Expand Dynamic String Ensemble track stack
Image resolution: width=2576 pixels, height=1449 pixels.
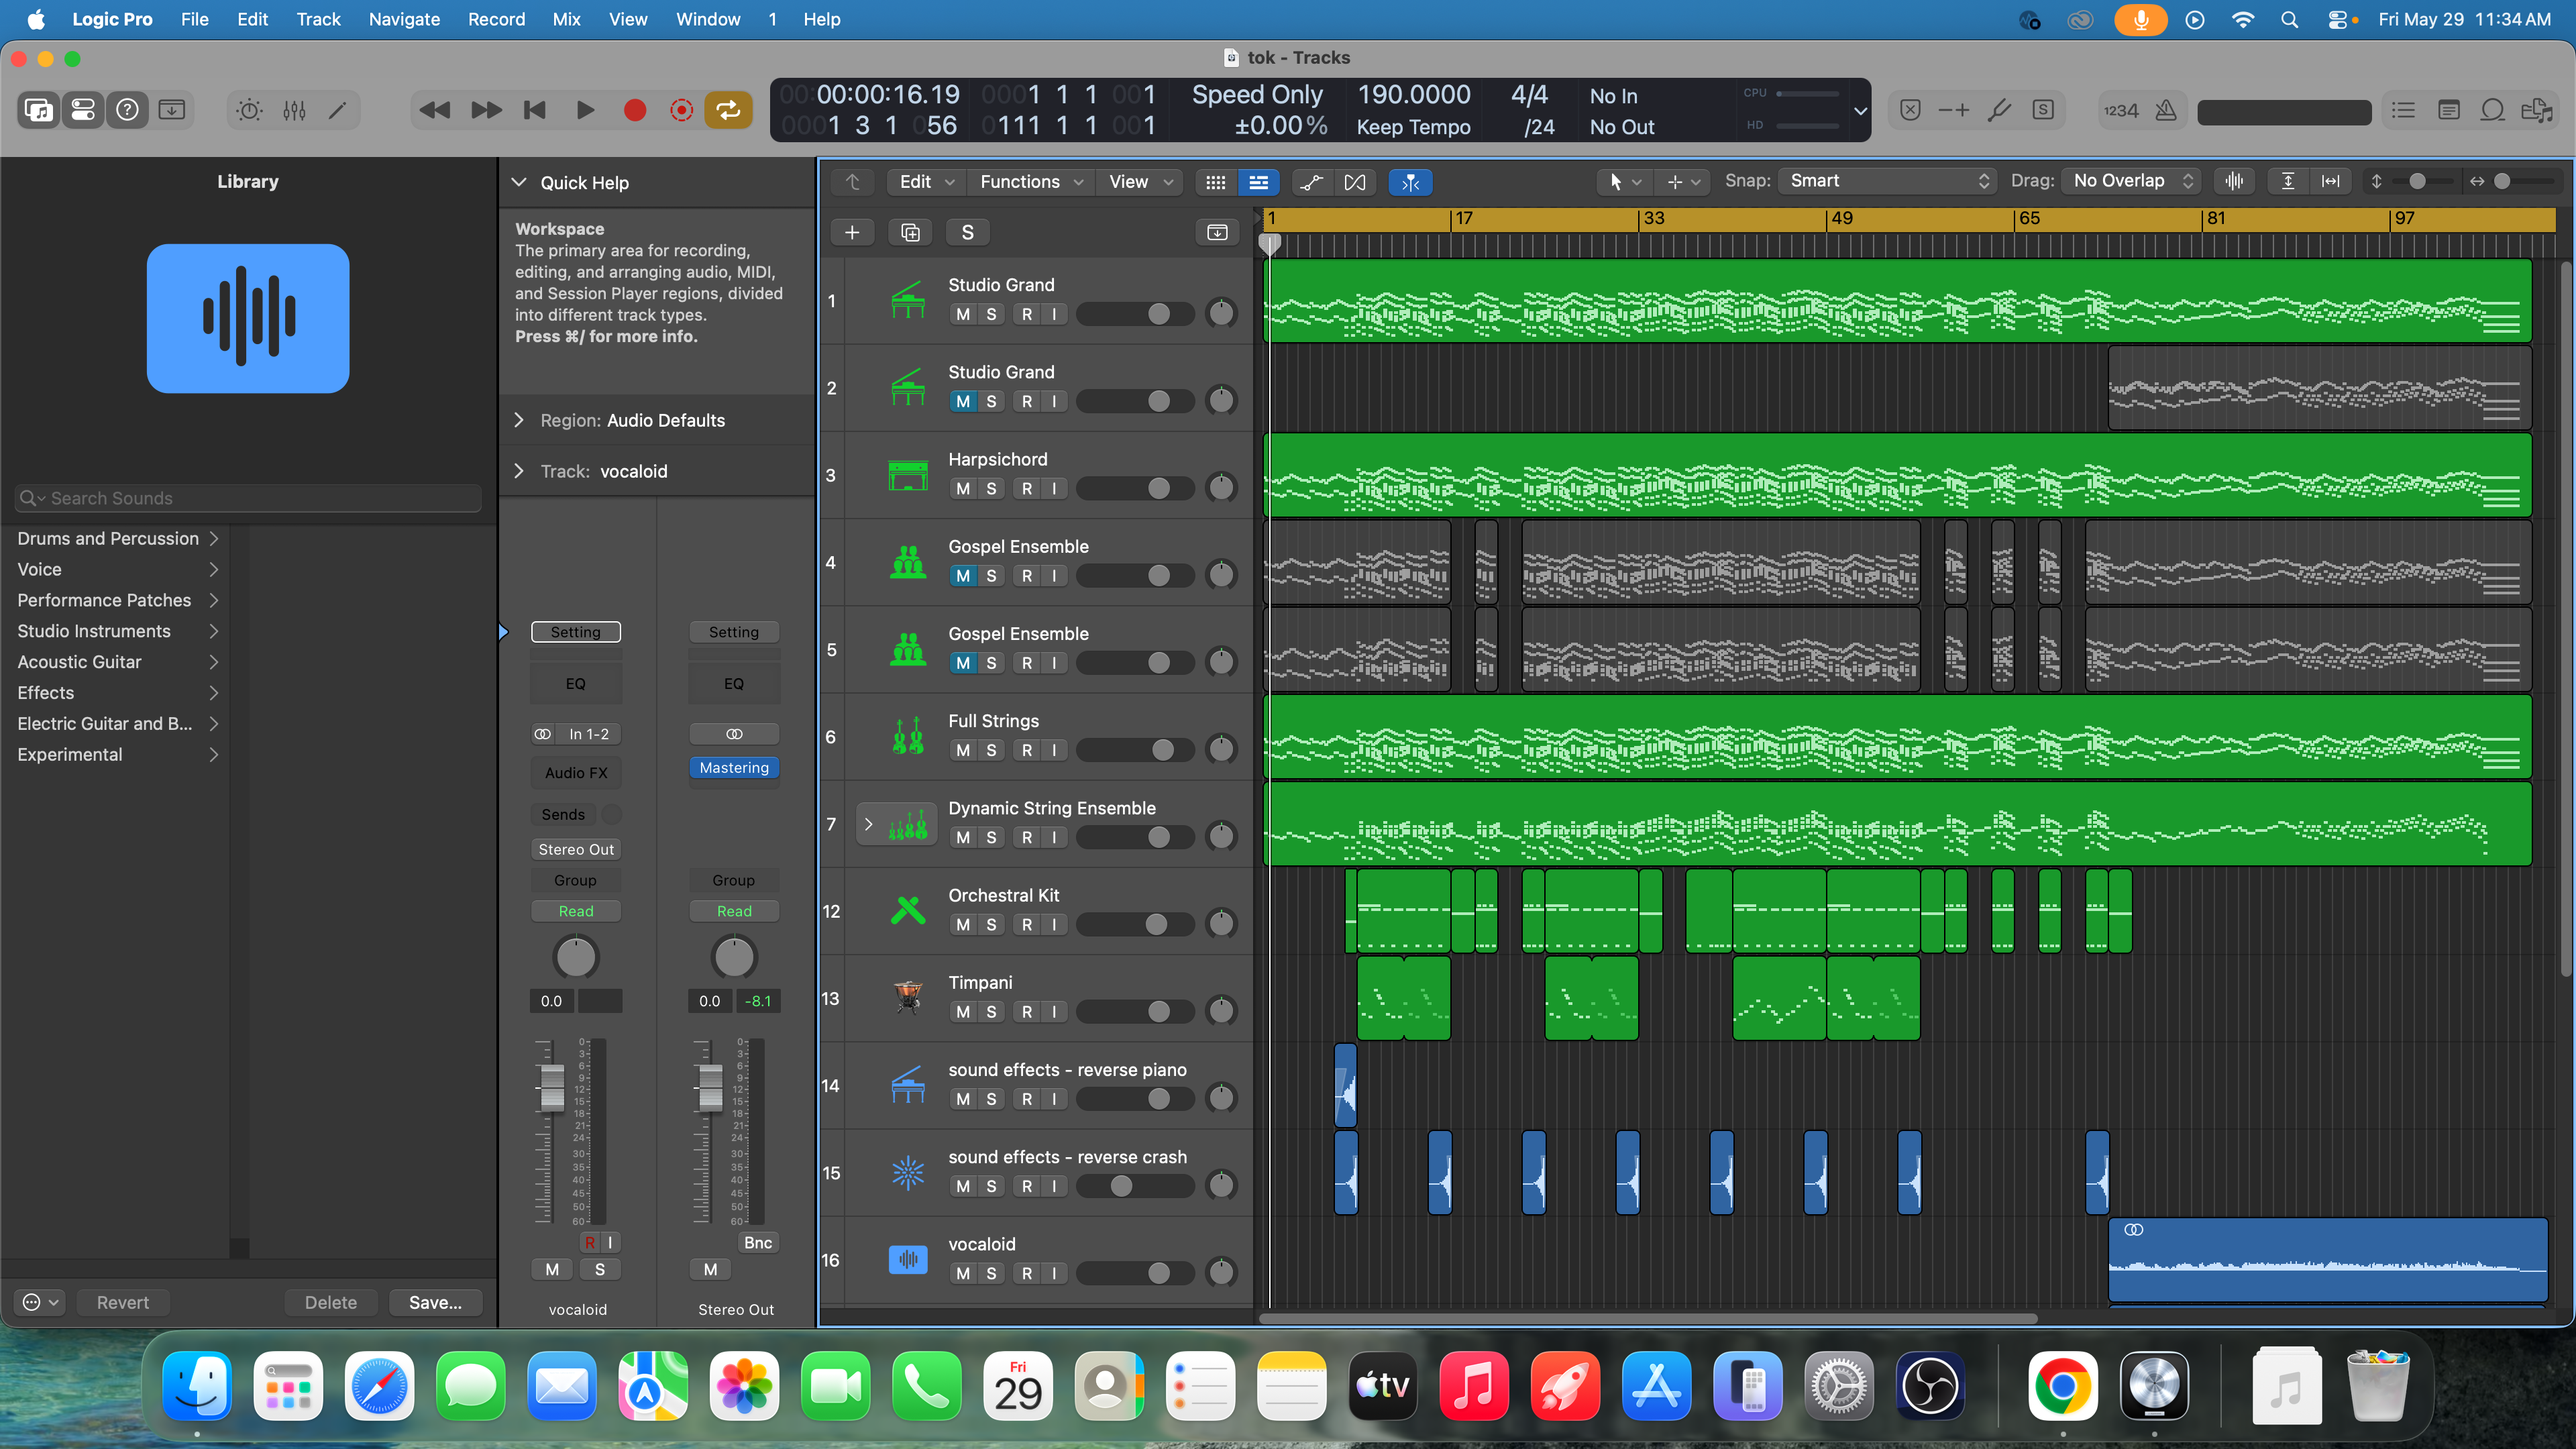click(x=868, y=824)
